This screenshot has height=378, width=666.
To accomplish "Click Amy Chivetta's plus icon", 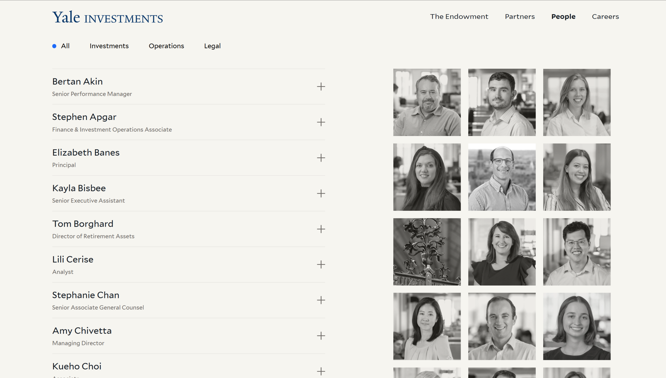I will click(321, 336).
